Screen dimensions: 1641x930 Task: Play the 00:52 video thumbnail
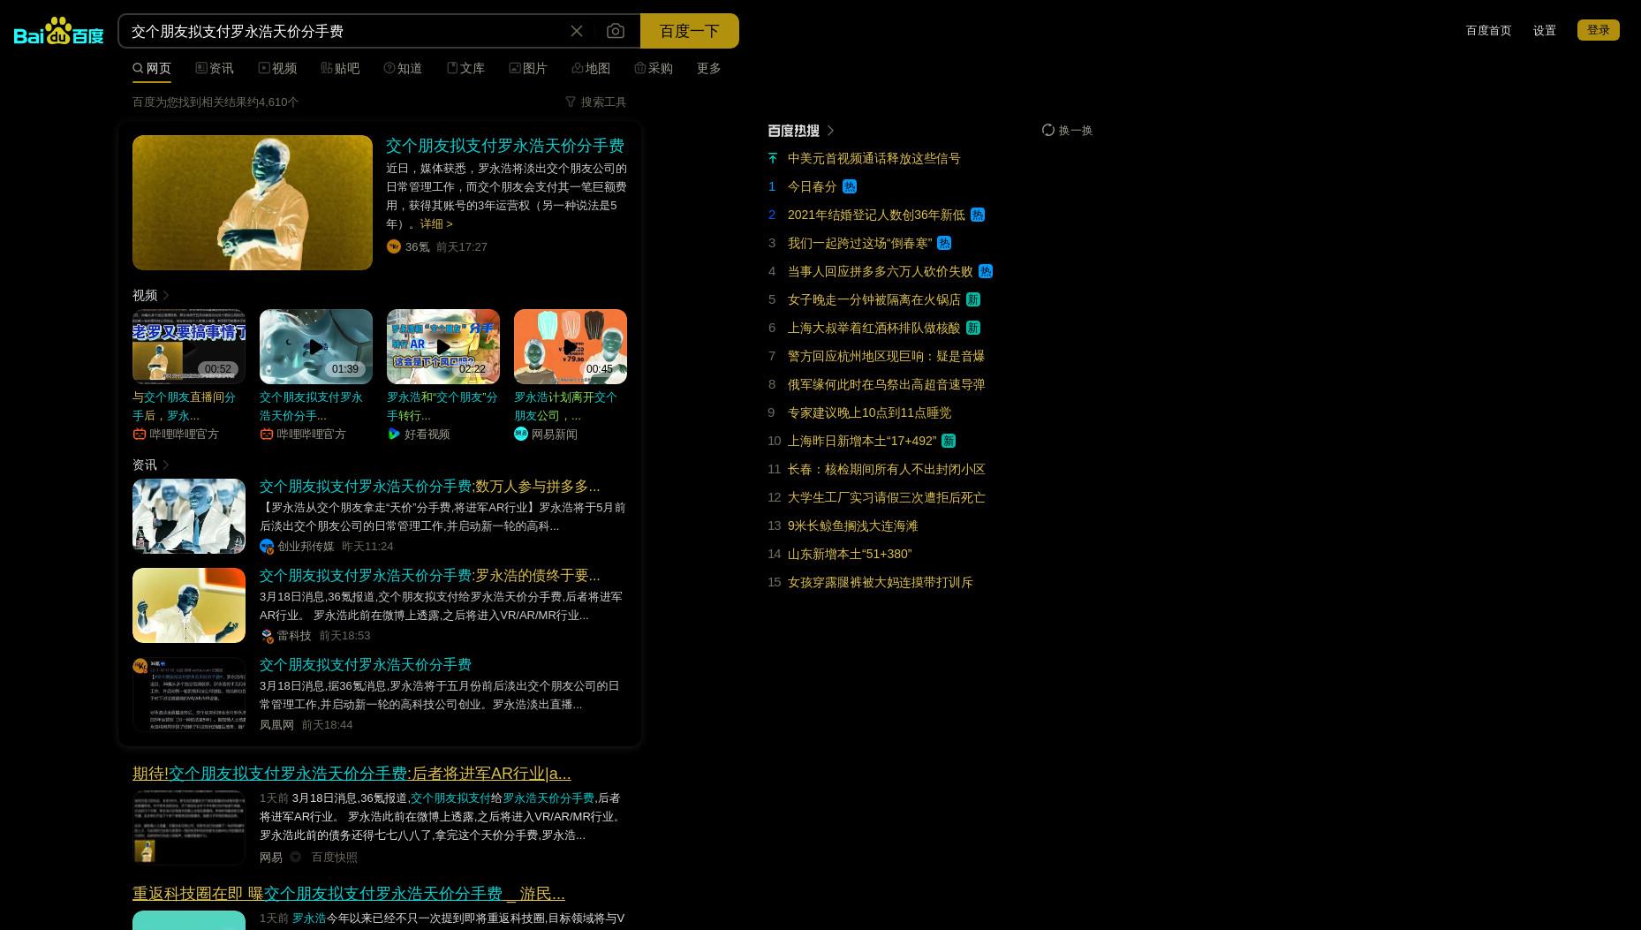tap(189, 346)
